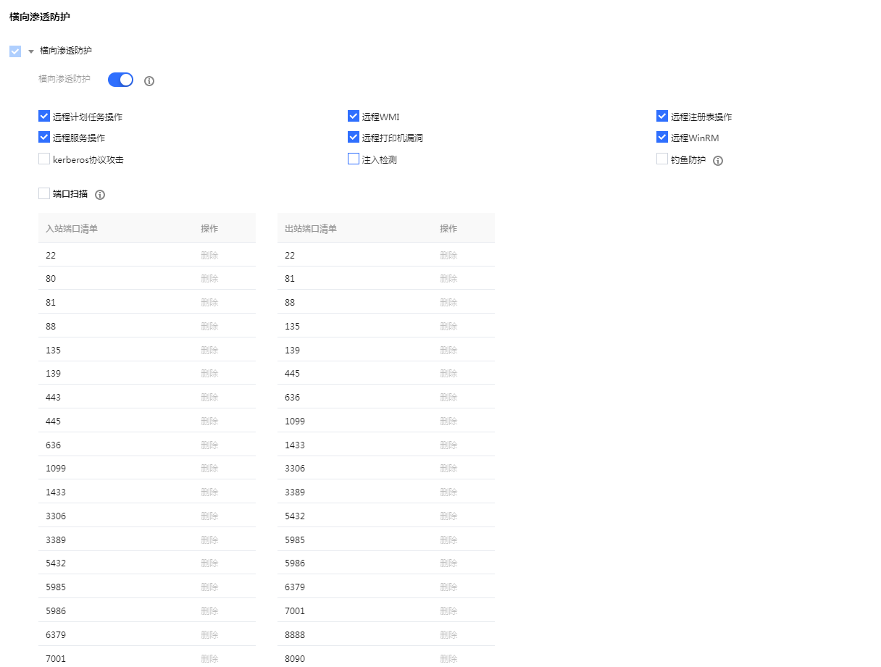Image resolution: width=881 pixels, height=667 pixels.
Task: Enable kerberos协议攻击 checkbox
Action: pos(44,159)
